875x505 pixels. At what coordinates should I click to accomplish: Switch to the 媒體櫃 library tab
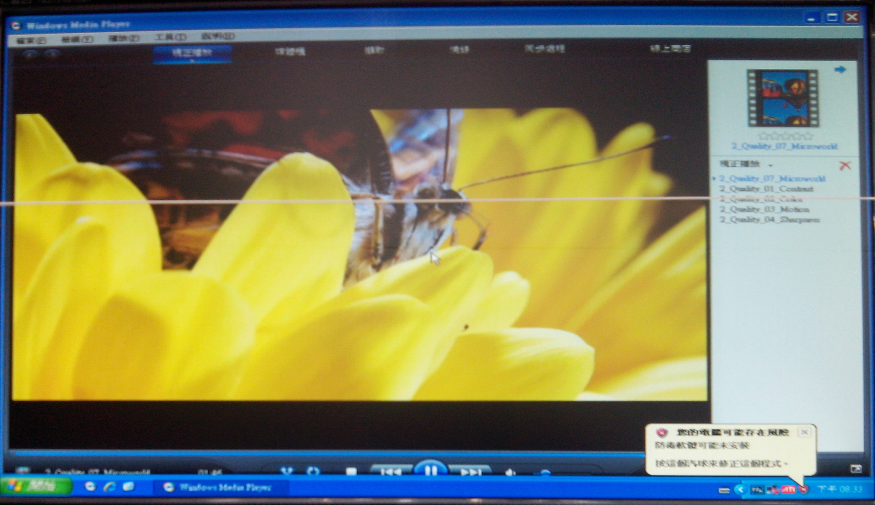290,51
